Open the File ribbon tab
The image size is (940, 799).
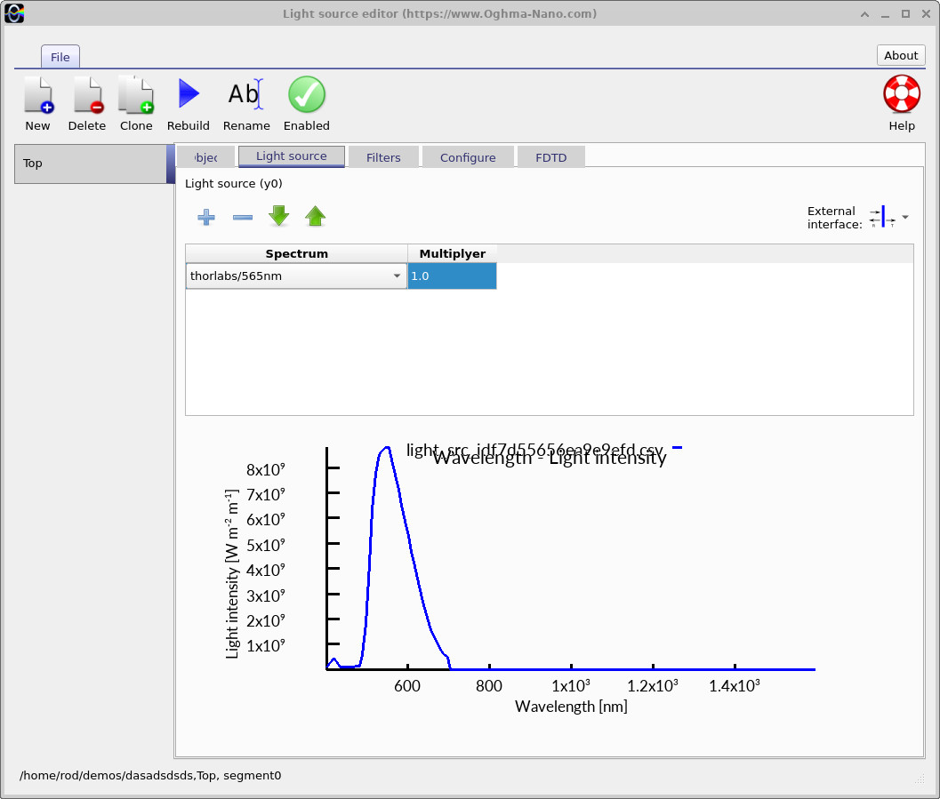60,57
